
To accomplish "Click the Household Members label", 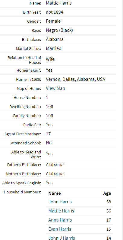I will tap(22, 192).
